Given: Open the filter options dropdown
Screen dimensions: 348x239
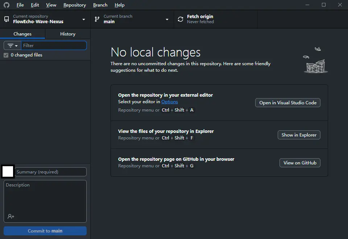Looking at the screenshot, I should click(x=13, y=46).
